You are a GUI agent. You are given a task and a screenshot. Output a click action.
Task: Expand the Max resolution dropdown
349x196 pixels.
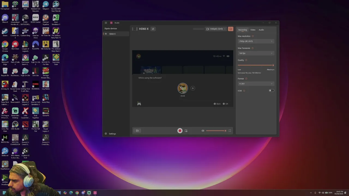256,41
